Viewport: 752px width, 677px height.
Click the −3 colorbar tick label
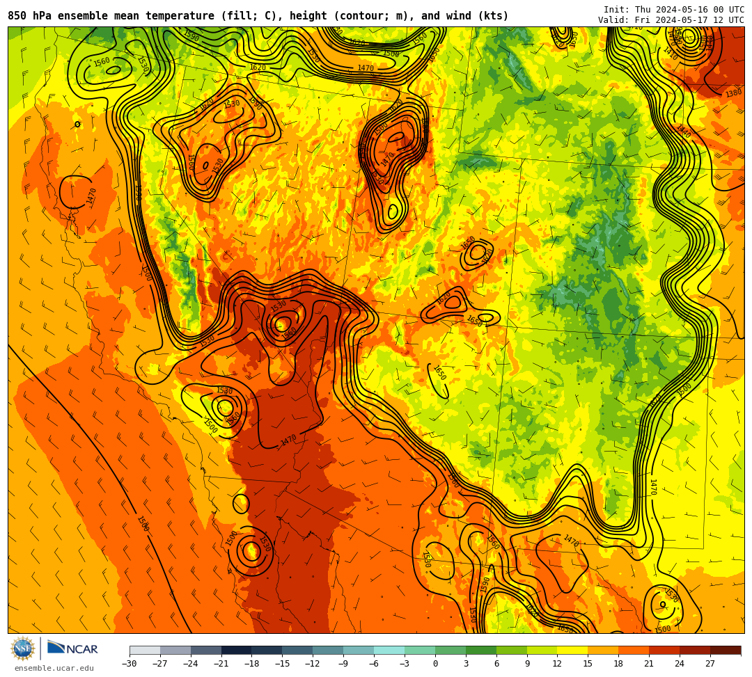(405, 664)
